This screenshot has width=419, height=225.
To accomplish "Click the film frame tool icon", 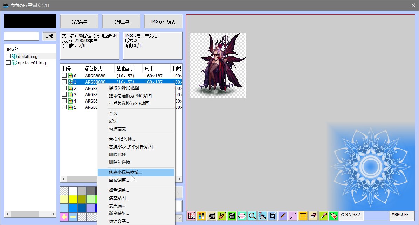I will point(212,216).
